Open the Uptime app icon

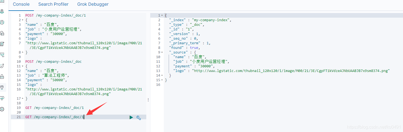(x=2, y=65)
